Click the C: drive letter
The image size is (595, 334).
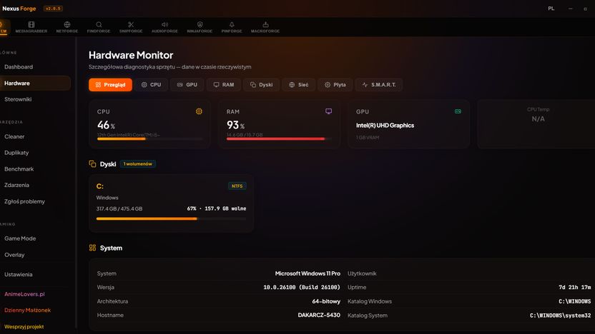click(x=100, y=186)
